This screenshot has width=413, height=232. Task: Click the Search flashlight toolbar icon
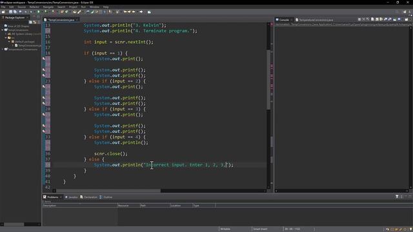click(79, 12)
